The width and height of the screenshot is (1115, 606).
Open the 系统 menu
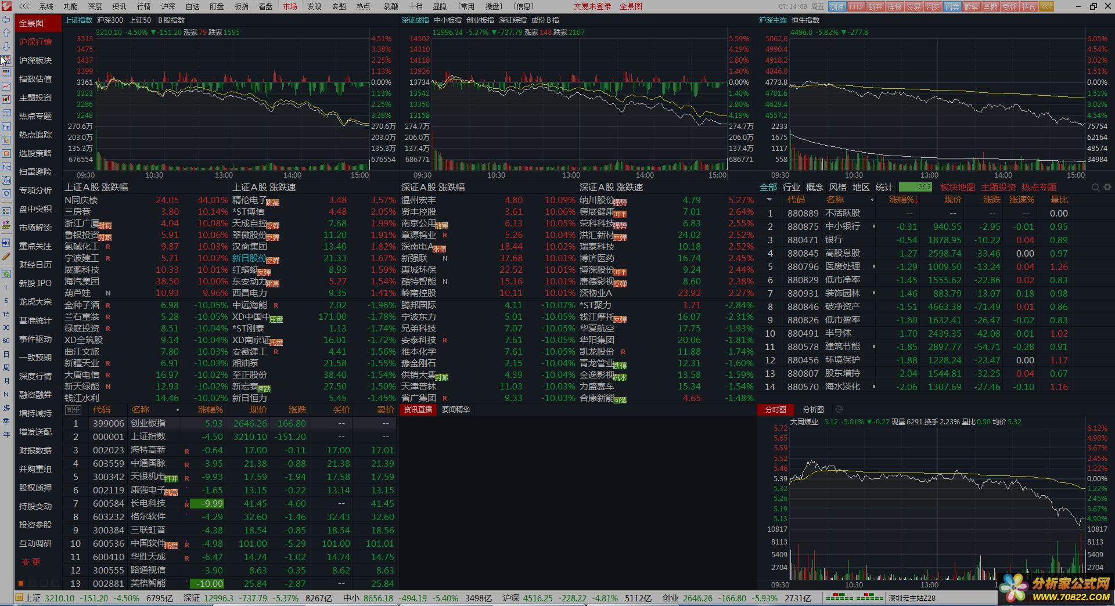click(x=46, y=6)
